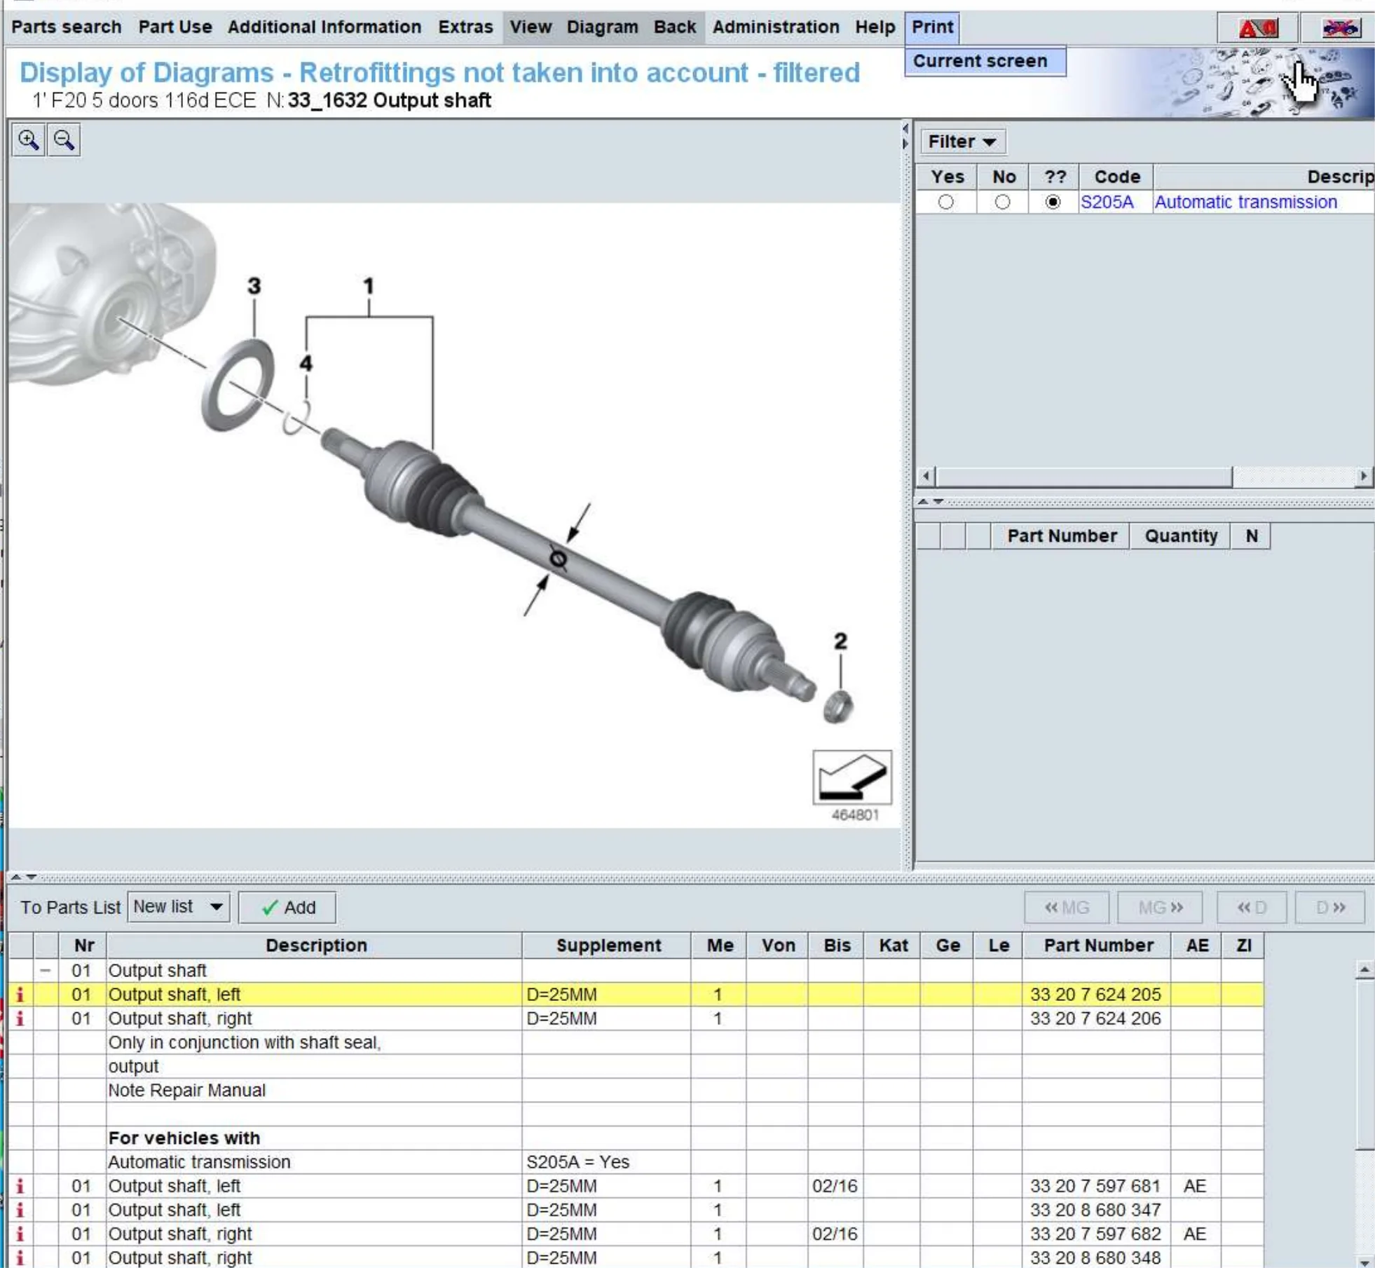Click Code column header in filter
The height and width of the screenshot is (1268, 1375).
[x=1116, y=177]
